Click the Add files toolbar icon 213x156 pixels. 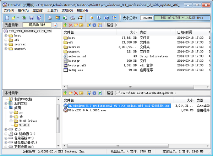pyautogui.click(x=91, y=18)
